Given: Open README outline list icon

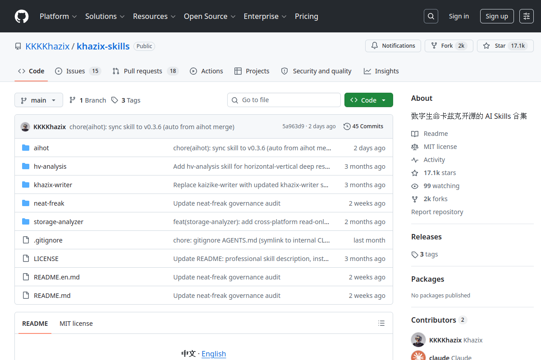Looking at the screenshot, I should pyautogui.click(x=381, y=323).
